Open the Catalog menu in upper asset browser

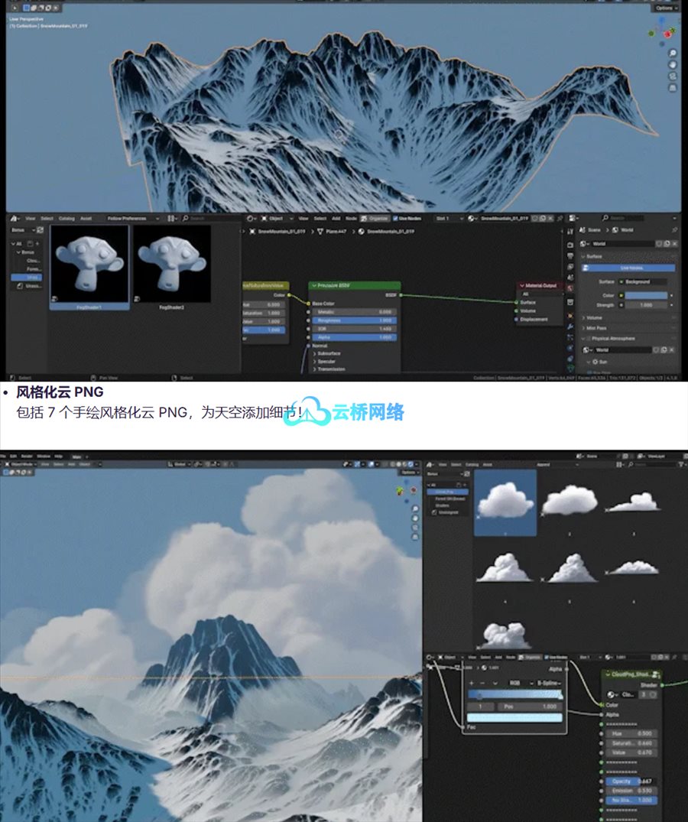(x=67, y=218)
